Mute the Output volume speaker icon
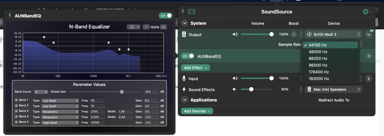The height and width of the screenshot is (136, 384). pyautogui.click(x=235, y=34)
